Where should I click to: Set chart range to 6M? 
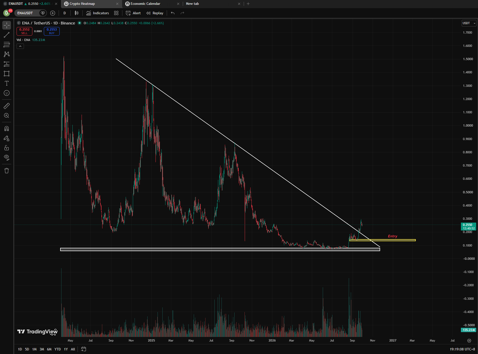tap(49, 349)
